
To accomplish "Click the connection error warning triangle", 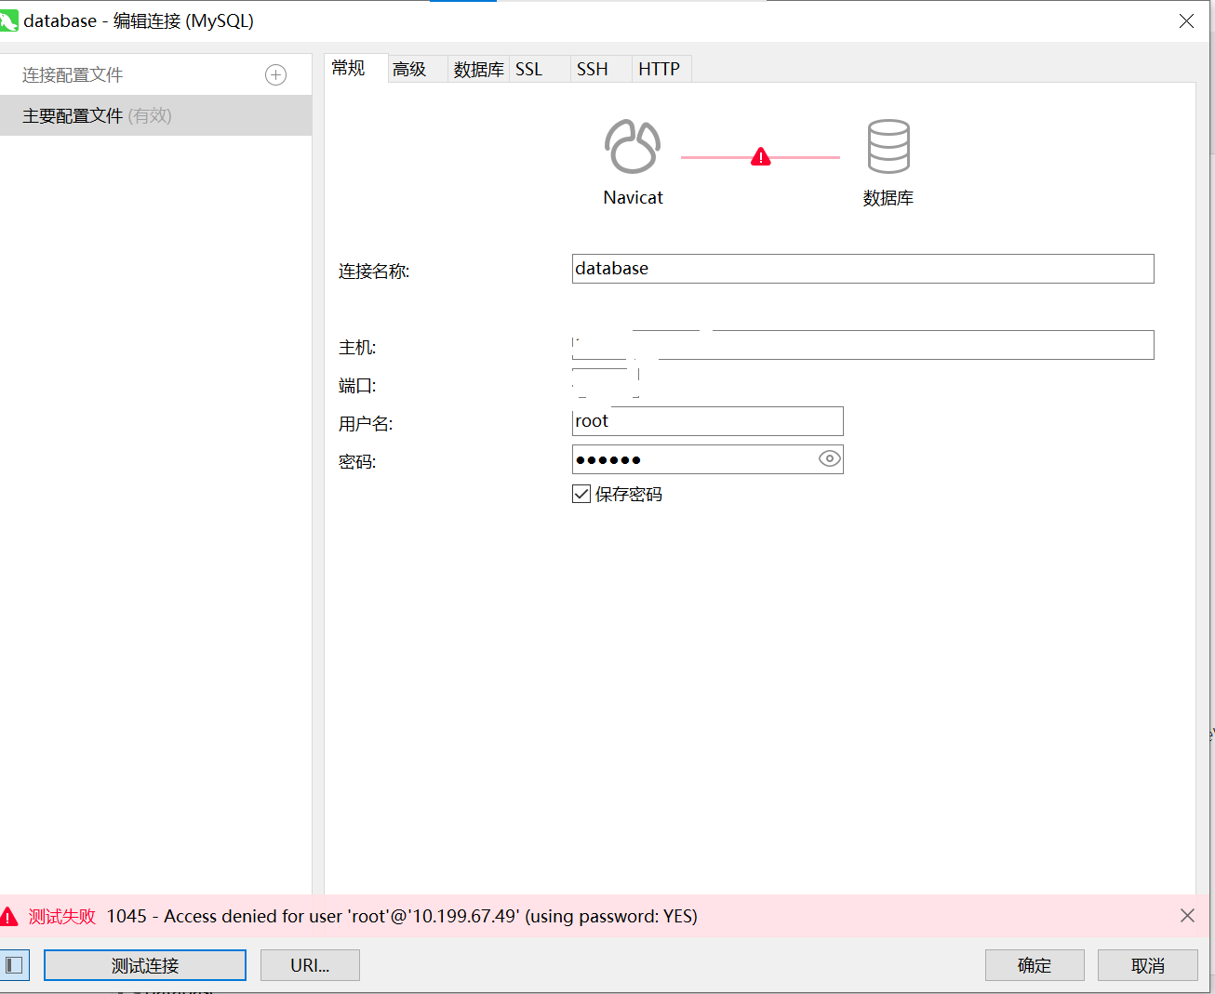I will click(x=761, y=157).
